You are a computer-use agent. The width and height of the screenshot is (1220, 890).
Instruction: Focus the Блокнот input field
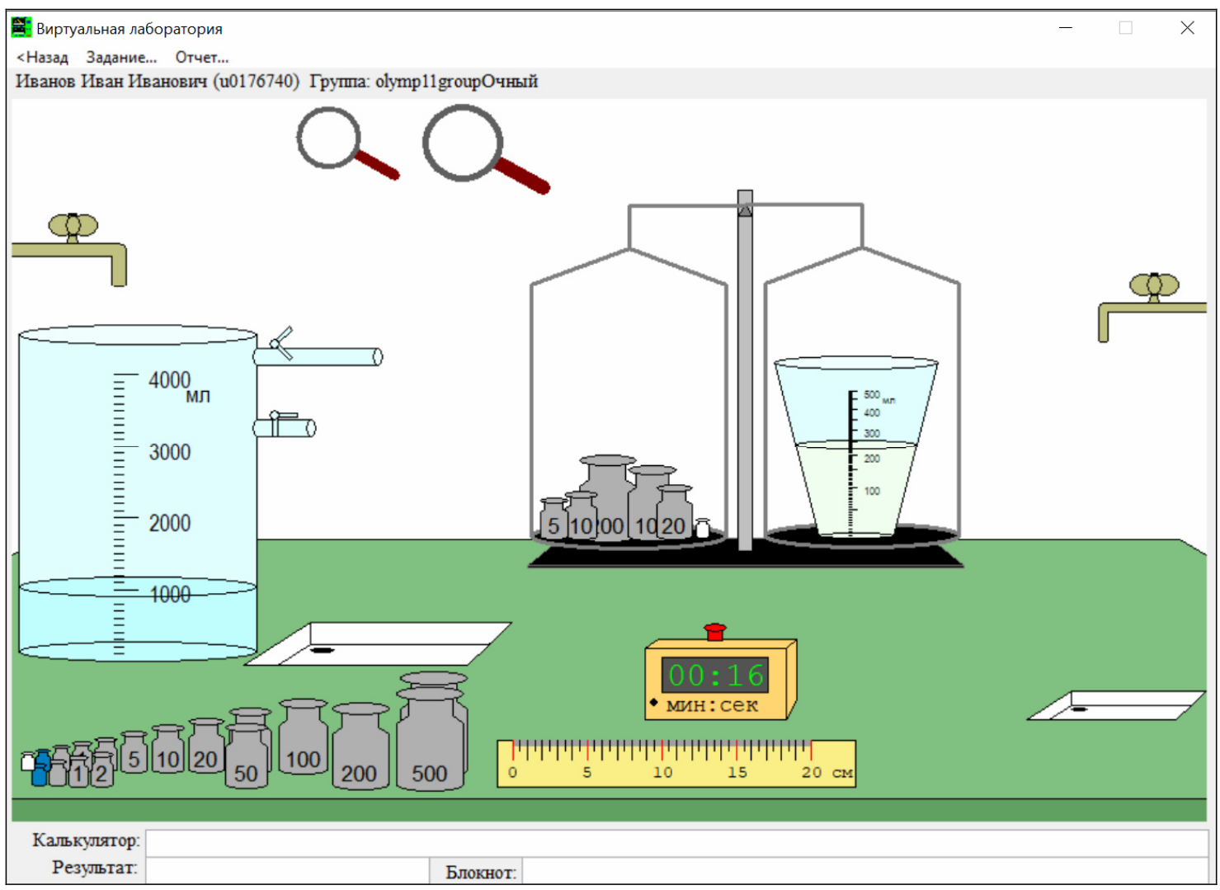[x=865, y=871]
